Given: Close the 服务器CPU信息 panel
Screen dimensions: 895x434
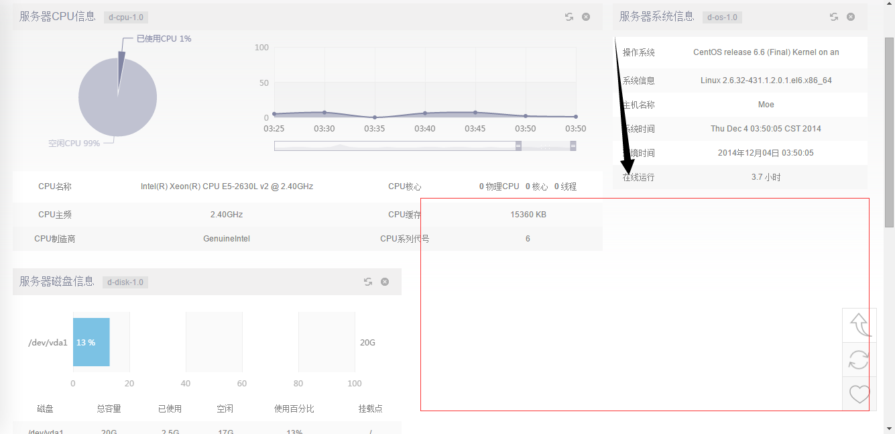Looking at the screenshot, I should (x=586, y=17).
